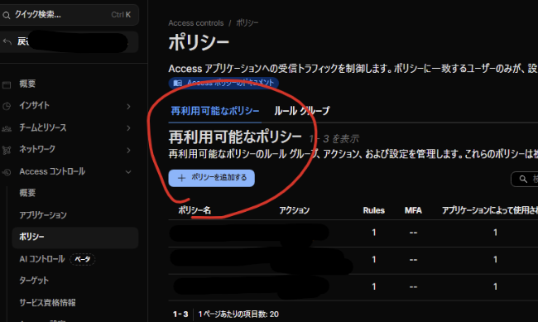Switch to the ルール グループ tab
Screen dimensions: 538x322
[301, 111]
